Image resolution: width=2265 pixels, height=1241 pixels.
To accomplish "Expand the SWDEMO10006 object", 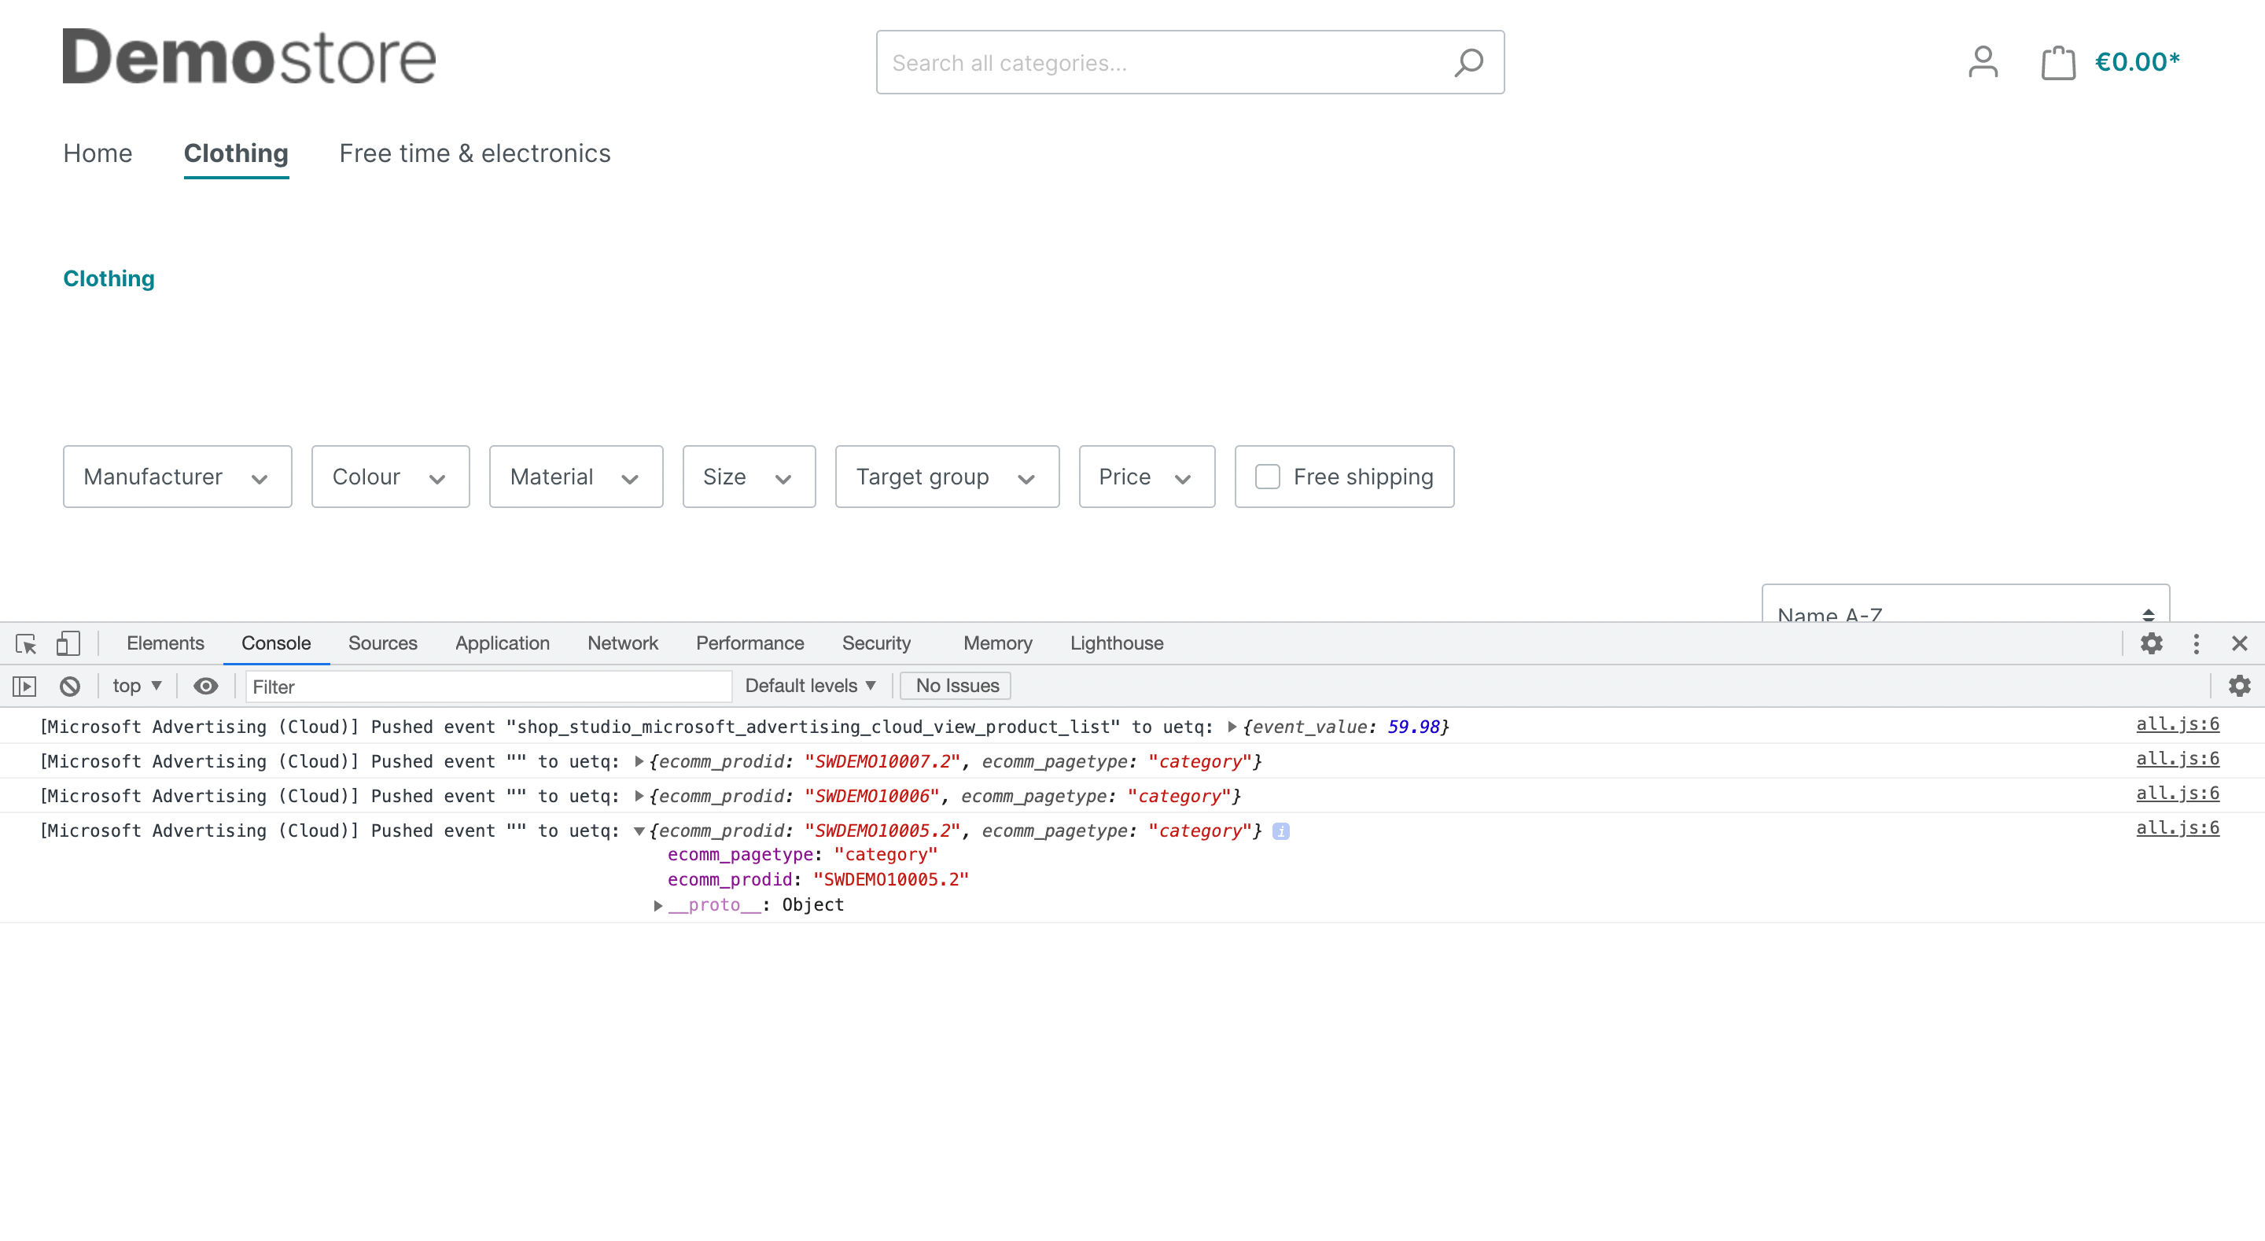I will [639, 795].
